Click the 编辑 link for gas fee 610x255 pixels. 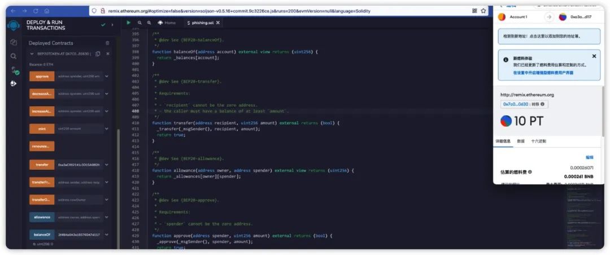[589, 157]
